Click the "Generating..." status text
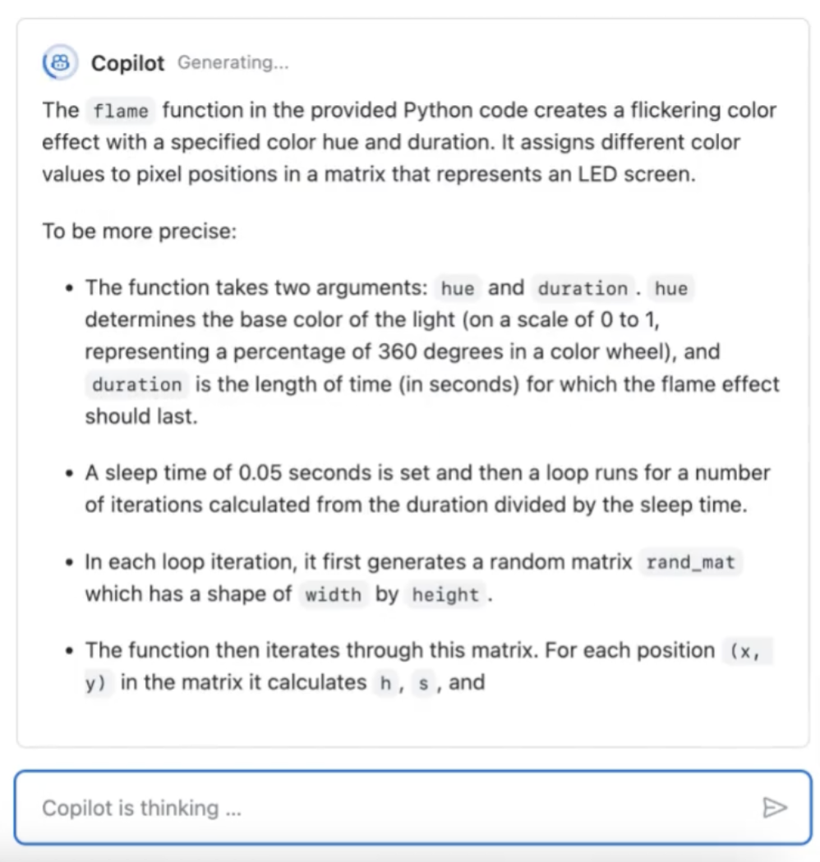Screen dimensions: 820x862 click(x=233, y=63)
